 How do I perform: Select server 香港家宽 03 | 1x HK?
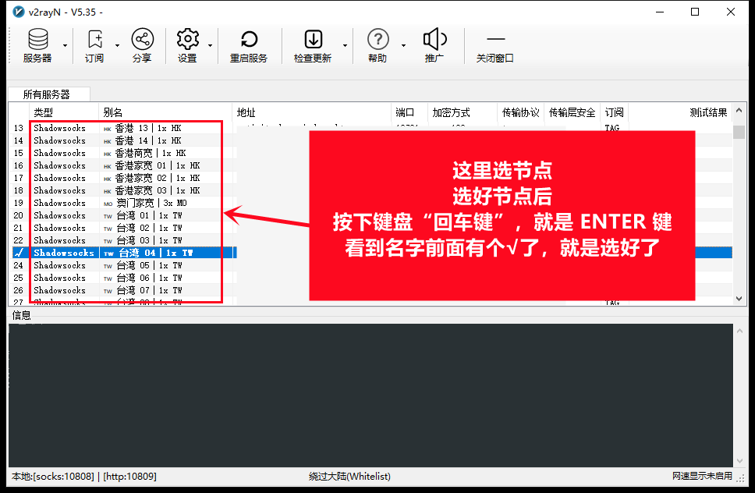(x=151, y=190)
